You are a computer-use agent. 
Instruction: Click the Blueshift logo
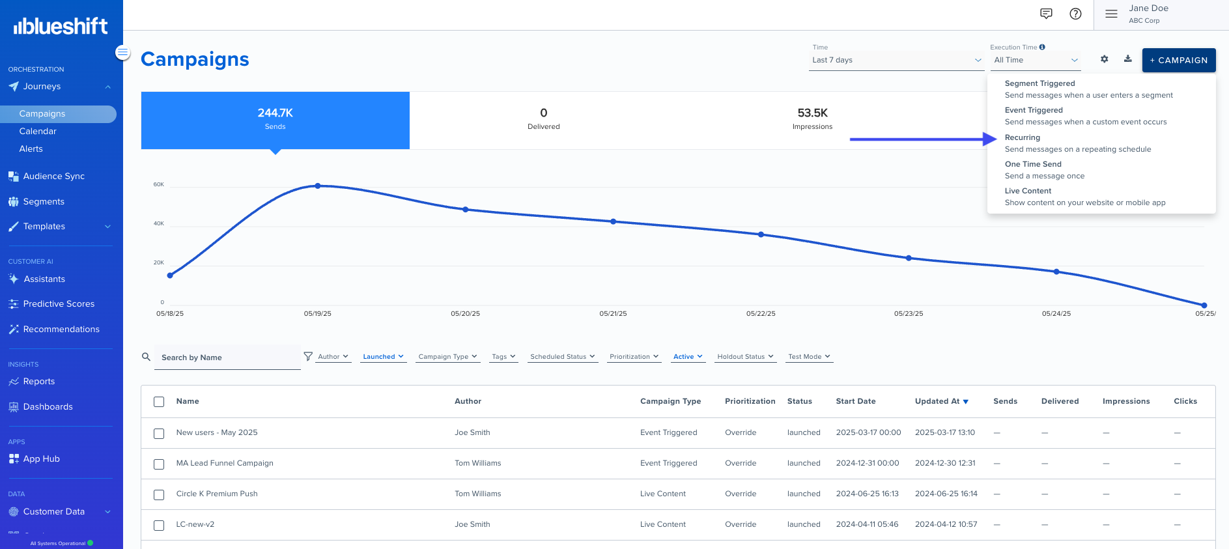point(61,26)
